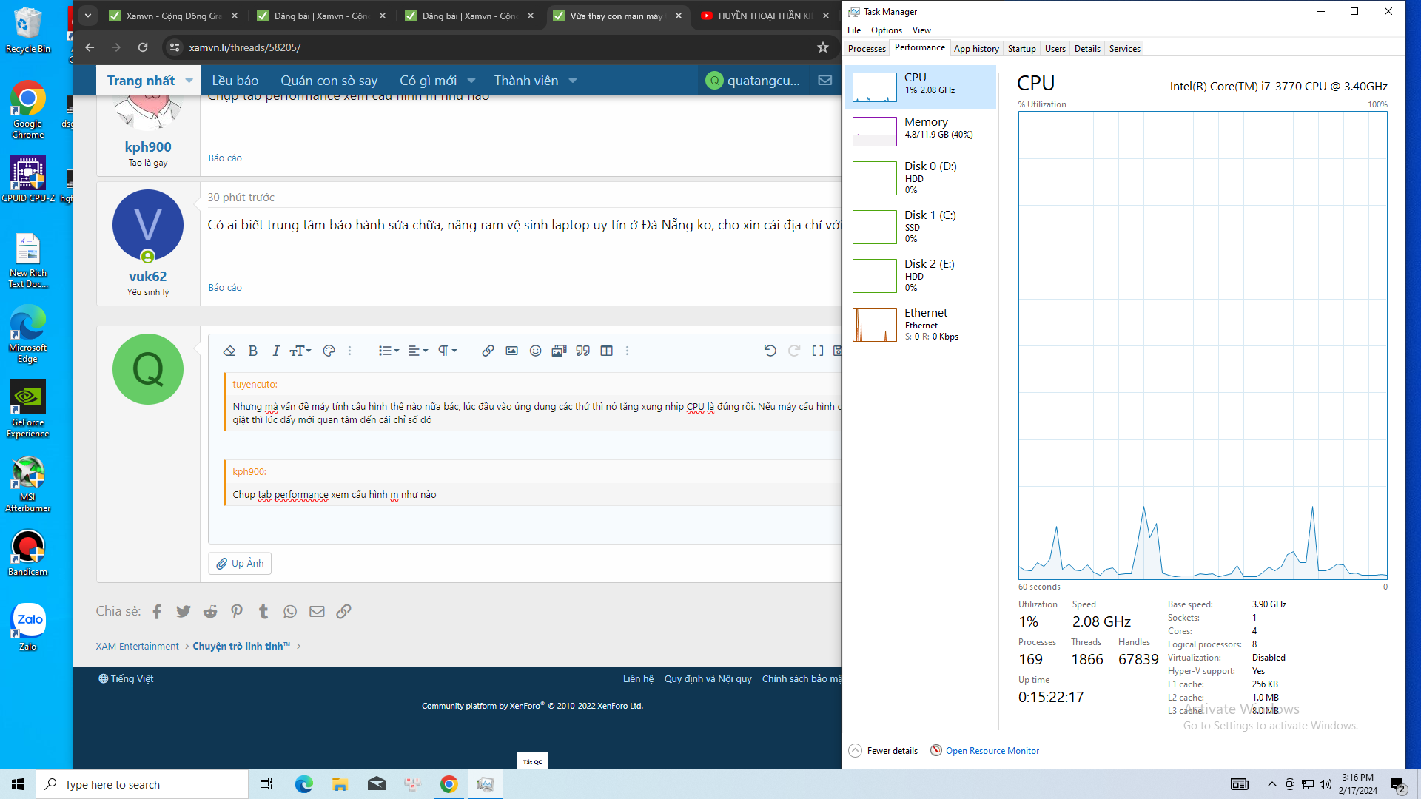Toggle bold formatting in editor
This screenshot has width=1421, height=799.
[x=253, y=351]
